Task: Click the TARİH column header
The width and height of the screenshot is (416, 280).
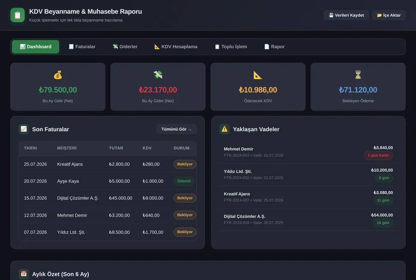Action: (x=31, y=148)
